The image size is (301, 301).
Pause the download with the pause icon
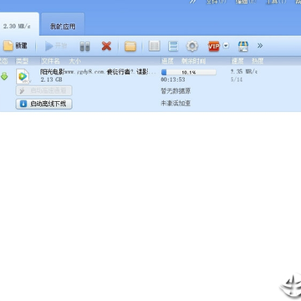click(85, 46)
